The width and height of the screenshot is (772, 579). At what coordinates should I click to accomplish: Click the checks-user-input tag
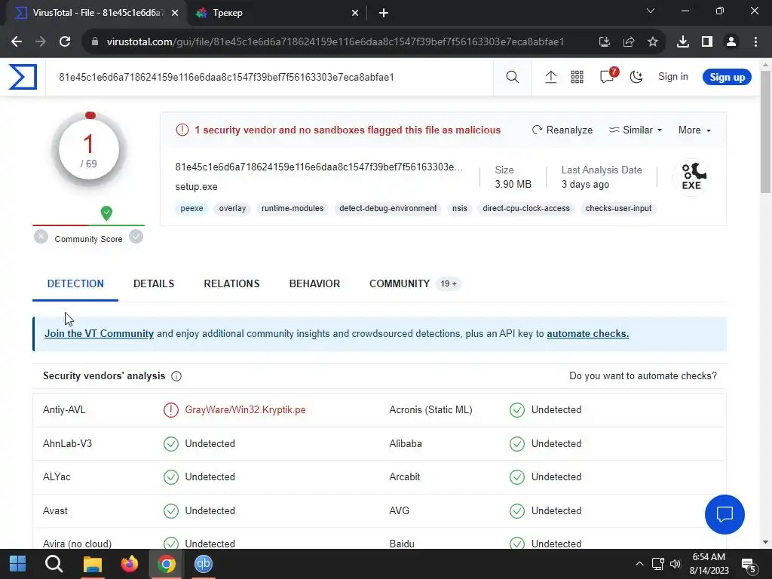tap(618, 209)
